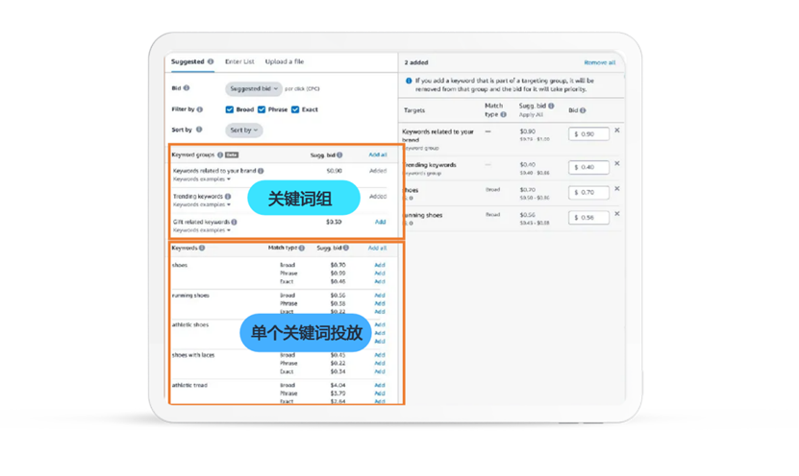Edit the bid field showing 0.90

pos(588,134)
